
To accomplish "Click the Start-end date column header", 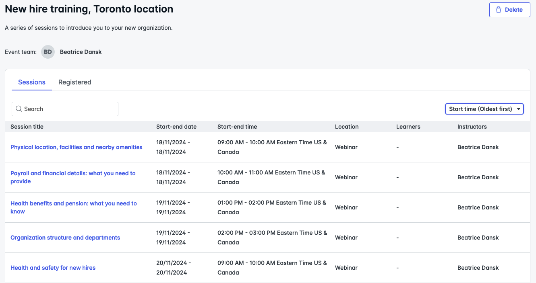I will [176, 127].
